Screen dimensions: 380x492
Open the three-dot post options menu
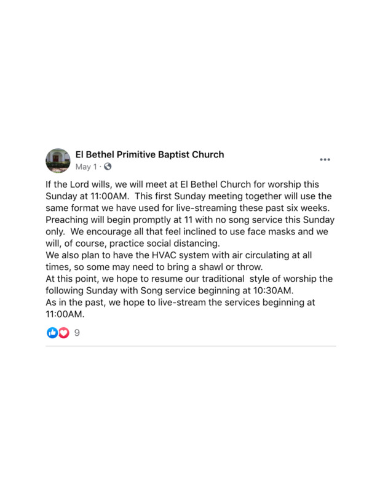pos(325,159)
